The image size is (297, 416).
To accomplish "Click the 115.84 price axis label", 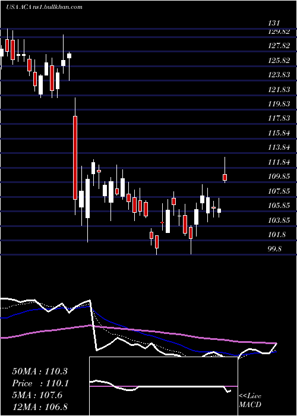I will [279, 133].
